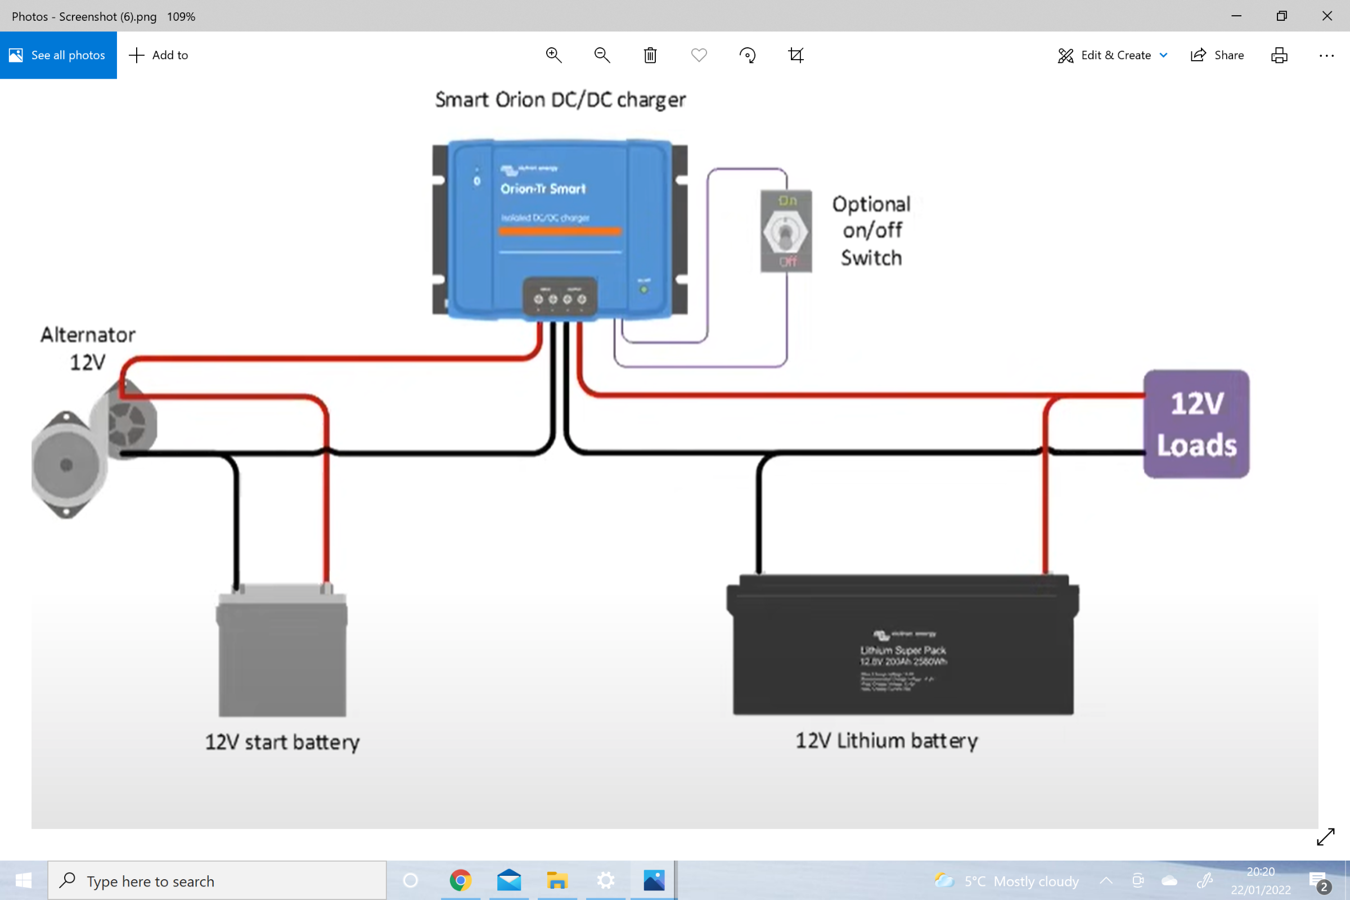
Task: Open Settings gear from the taskbar
Action: coord(606,880)
